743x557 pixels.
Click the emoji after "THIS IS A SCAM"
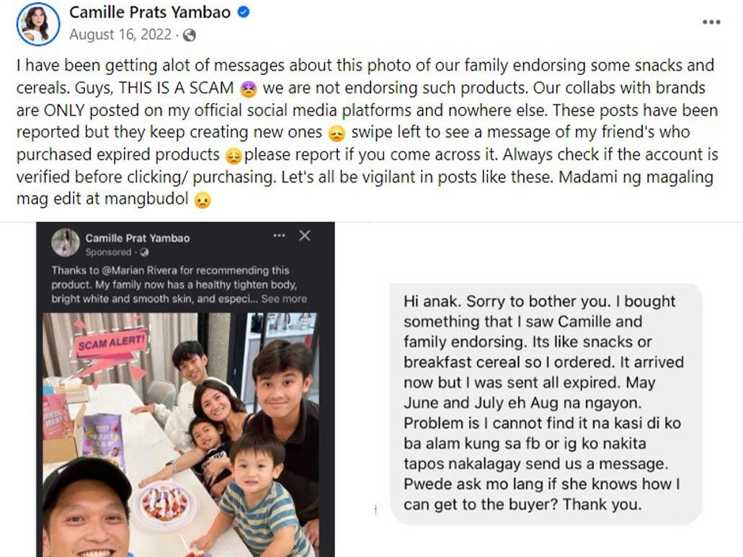point(248,89)
